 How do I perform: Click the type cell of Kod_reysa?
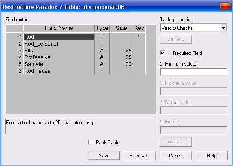click(102, 71)
